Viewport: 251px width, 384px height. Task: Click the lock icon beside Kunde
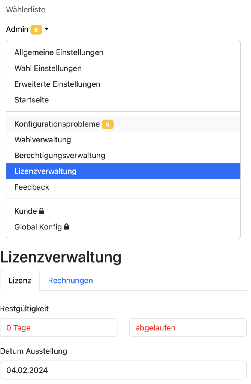42,211
